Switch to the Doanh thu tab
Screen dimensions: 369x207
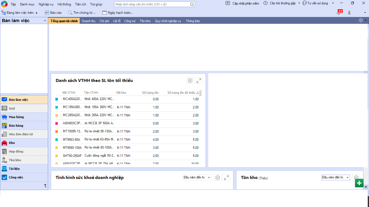(x=89, y=21)
